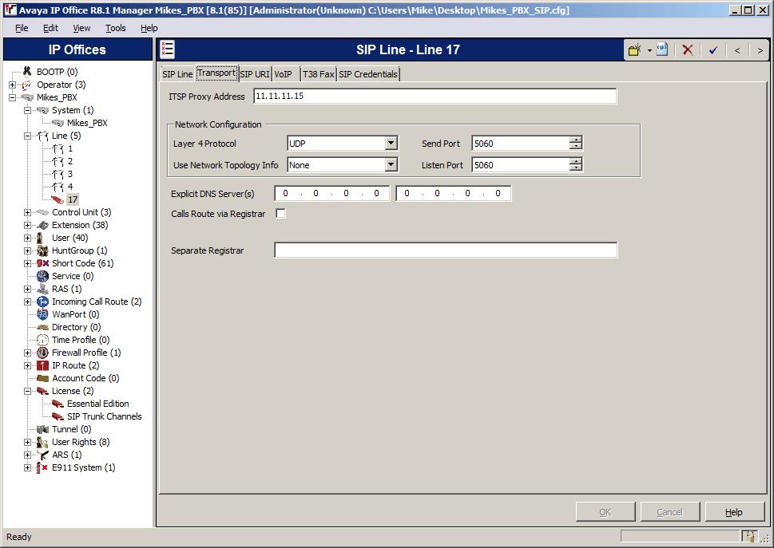Open the Edit menu
Image resolution: width=774 pixels, height=548 pixels.
[x=50, y=28]
